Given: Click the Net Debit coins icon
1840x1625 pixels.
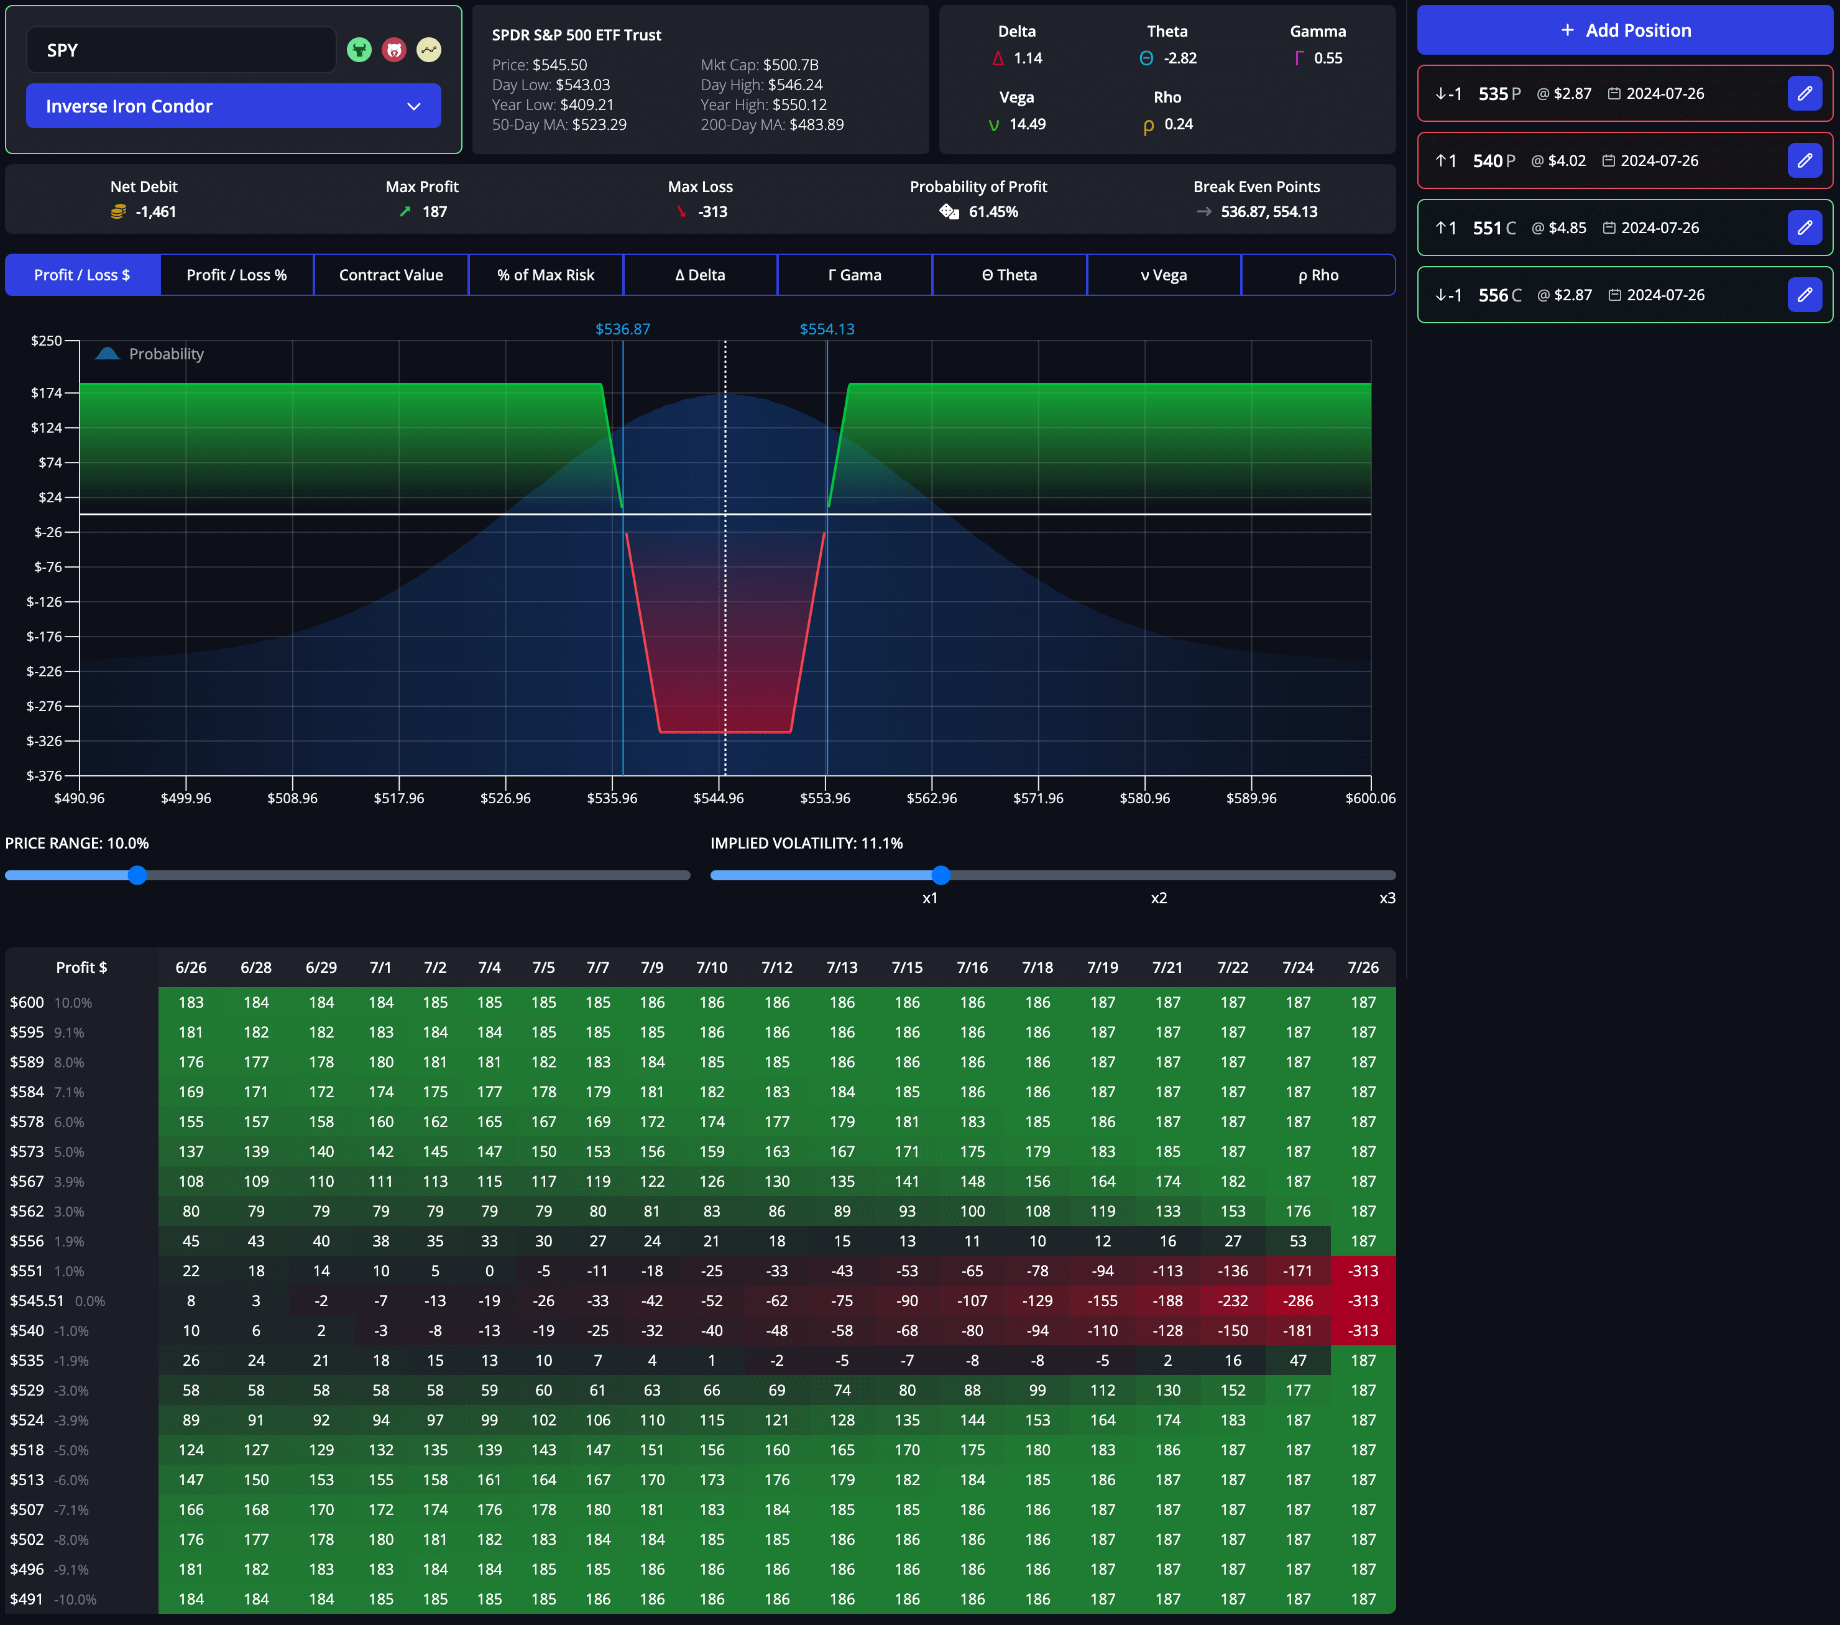Looking at the screenshot, I should 118,211.
